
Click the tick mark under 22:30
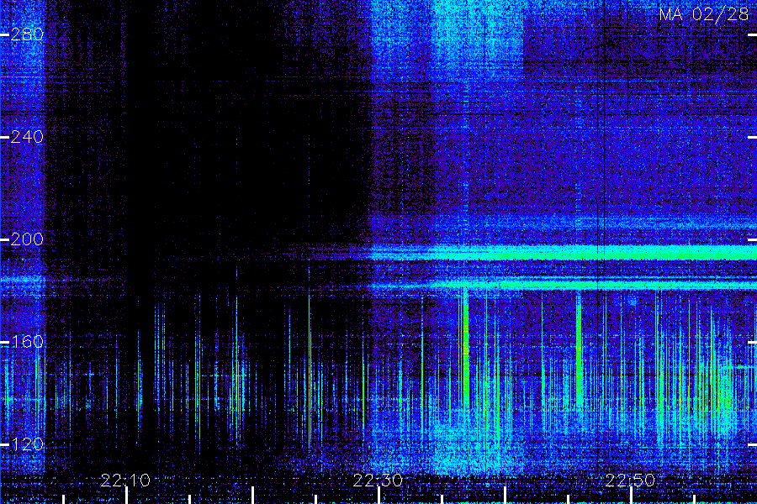pos(379,496)
